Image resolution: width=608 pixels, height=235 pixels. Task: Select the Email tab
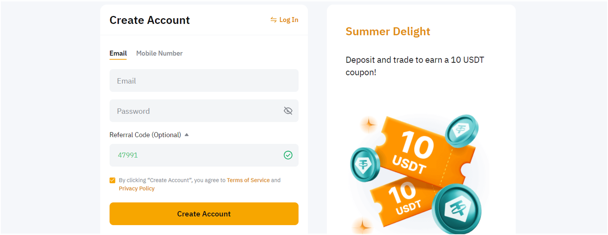[118, 53]
